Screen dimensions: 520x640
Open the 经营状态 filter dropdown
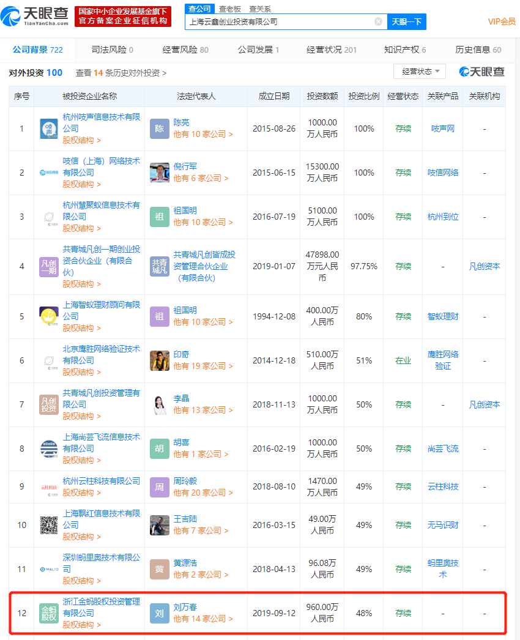(420, 72)
